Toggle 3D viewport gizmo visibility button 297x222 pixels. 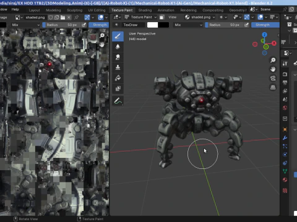[x=247, y=17]
